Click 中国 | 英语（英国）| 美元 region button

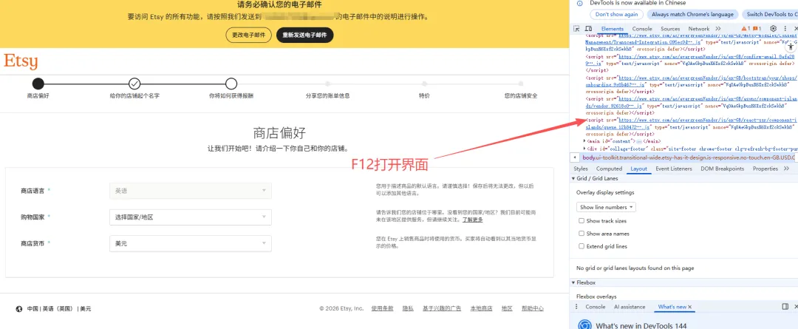click(59, 308)
